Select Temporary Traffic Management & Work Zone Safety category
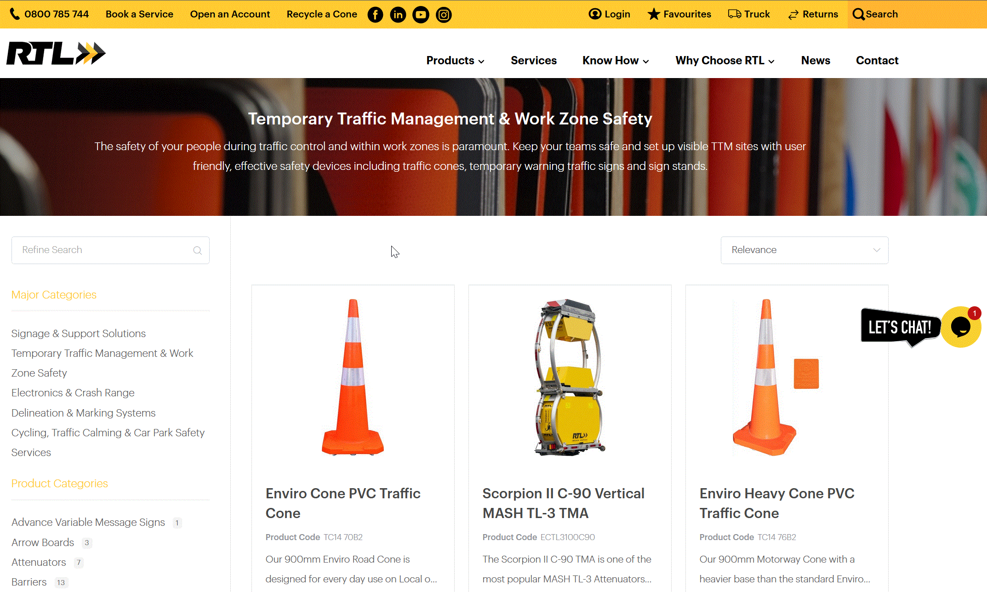 (x=102, y=363)
